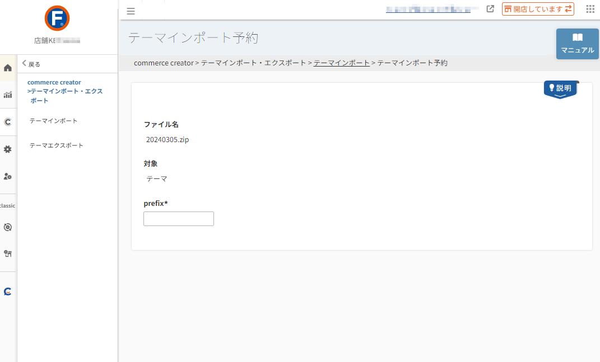Focus the prefix input field
Viewport: 600px width, 362px height.
179,219
